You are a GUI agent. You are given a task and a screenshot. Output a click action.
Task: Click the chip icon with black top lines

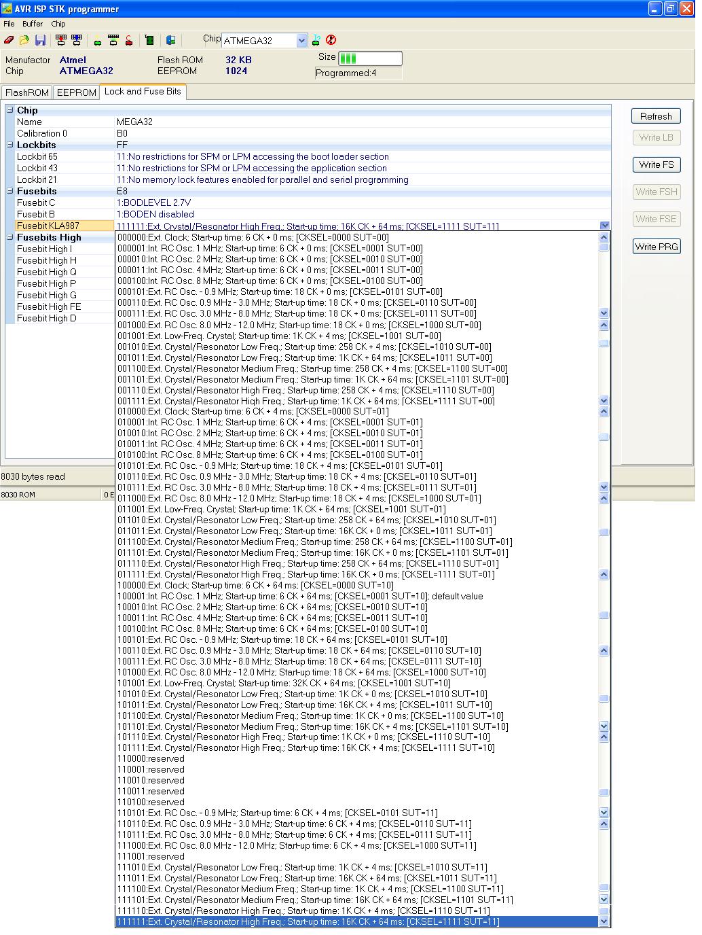click(x=113, y=40)
